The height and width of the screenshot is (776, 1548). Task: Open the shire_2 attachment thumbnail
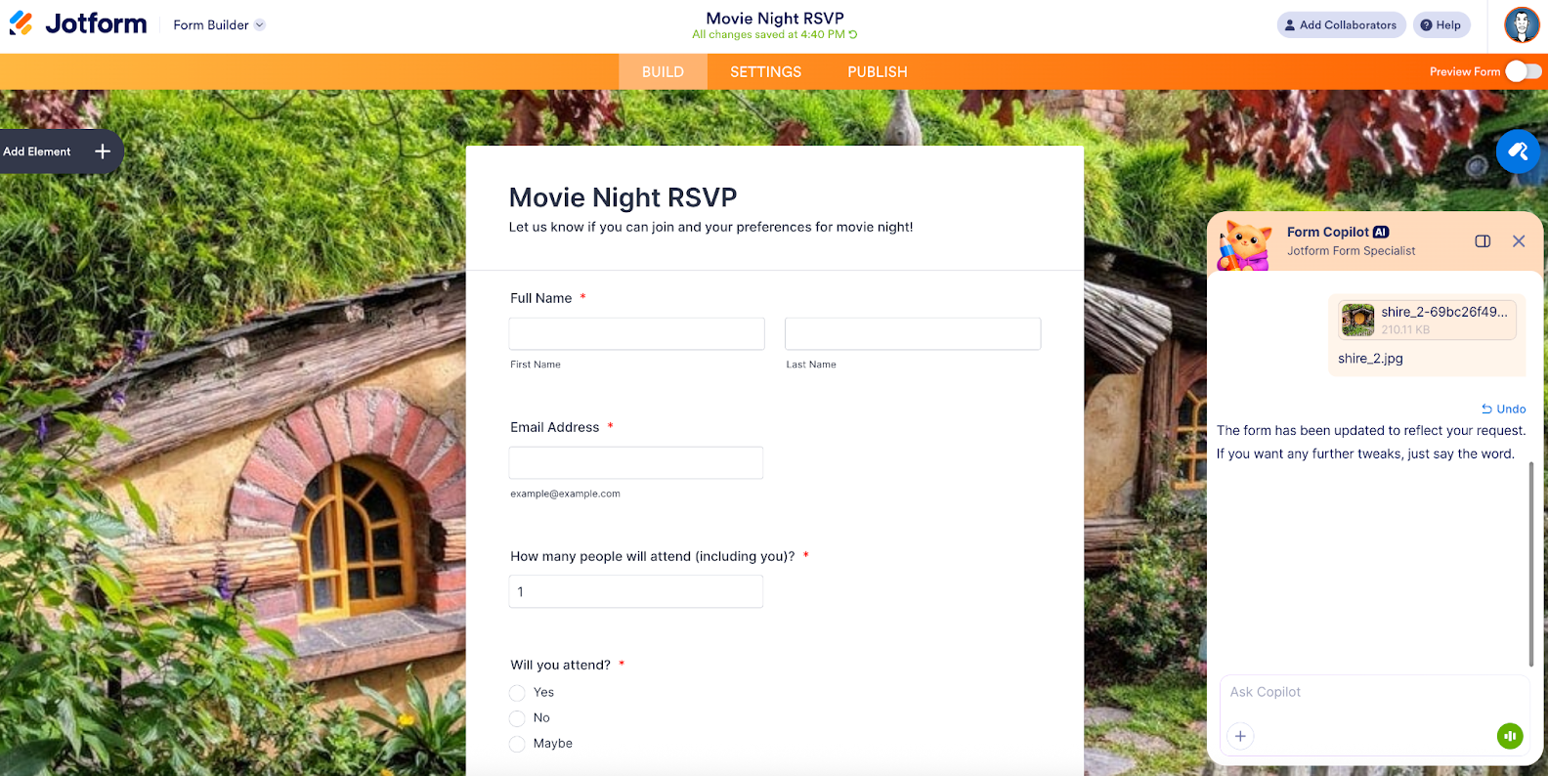(1357, 320)
